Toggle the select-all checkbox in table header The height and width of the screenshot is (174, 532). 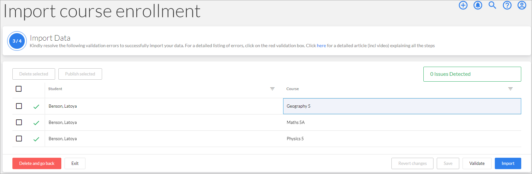coord(19,89)
